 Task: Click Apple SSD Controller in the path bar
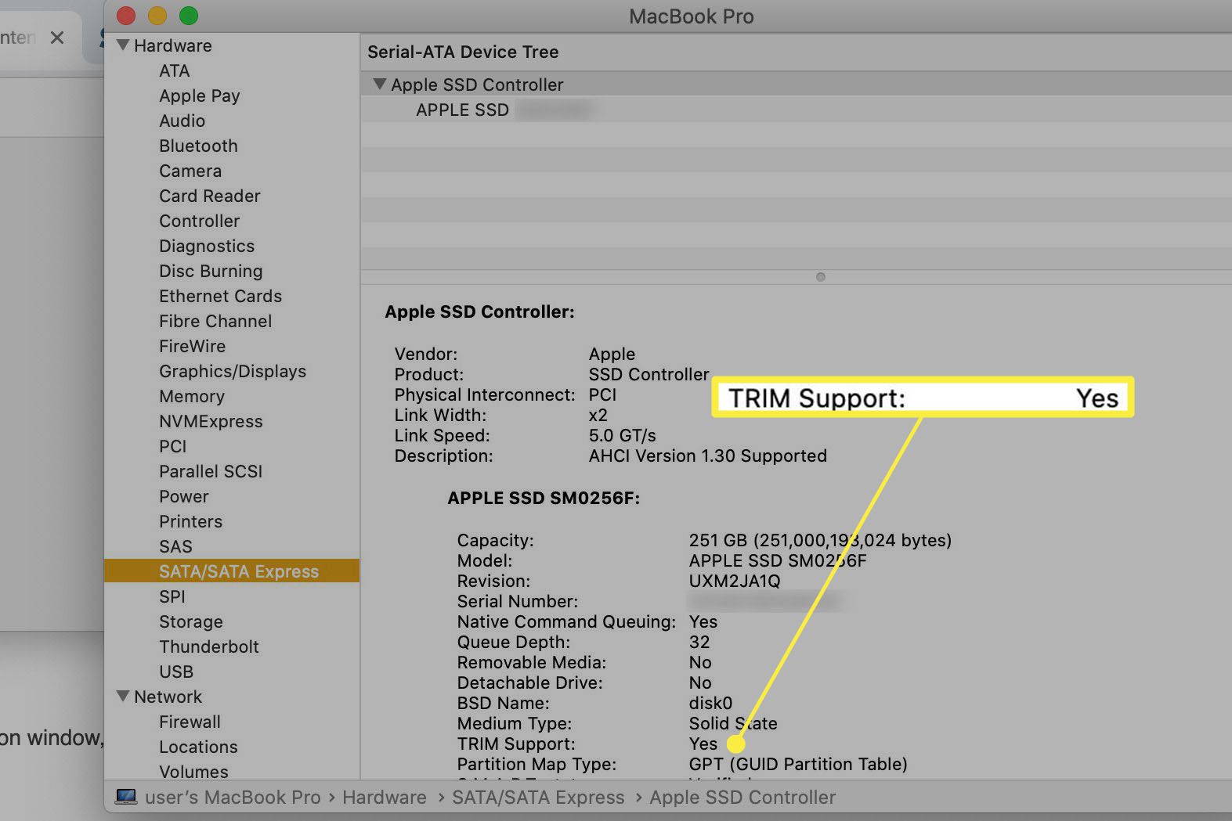742,797
